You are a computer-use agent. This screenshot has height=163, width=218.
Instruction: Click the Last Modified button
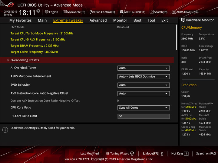pos(90,153)
